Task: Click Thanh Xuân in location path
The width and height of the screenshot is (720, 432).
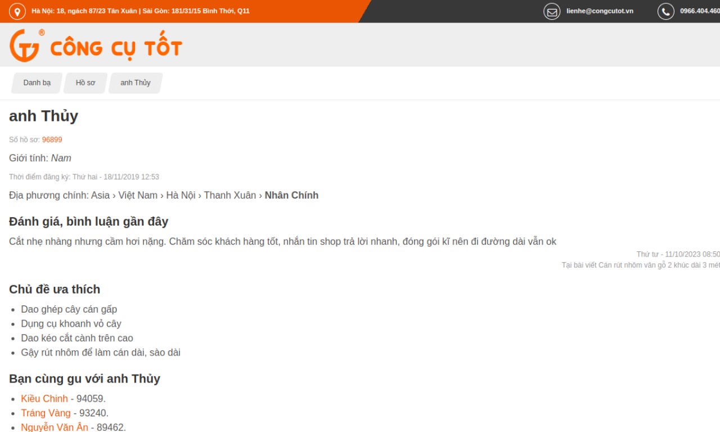Action: pyautogui.click(x=229, y=195)
